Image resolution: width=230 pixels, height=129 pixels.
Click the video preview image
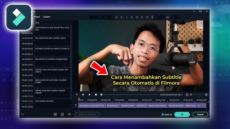(x=141, y=56)
